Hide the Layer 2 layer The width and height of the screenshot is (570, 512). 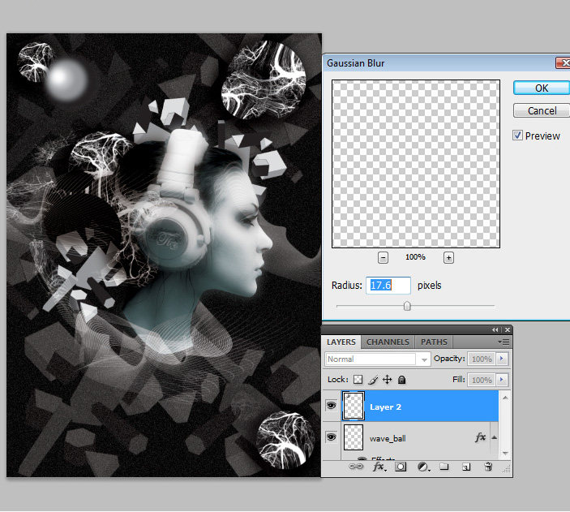[331, 405]
